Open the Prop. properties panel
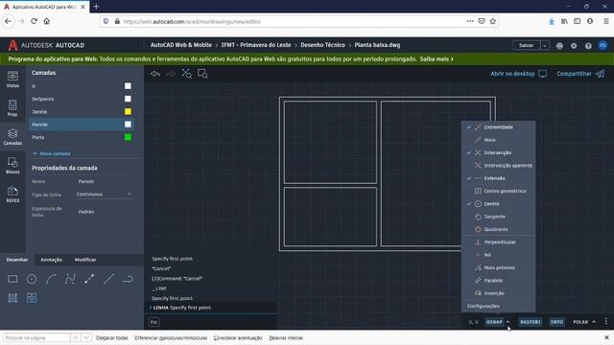 [12, 108]
